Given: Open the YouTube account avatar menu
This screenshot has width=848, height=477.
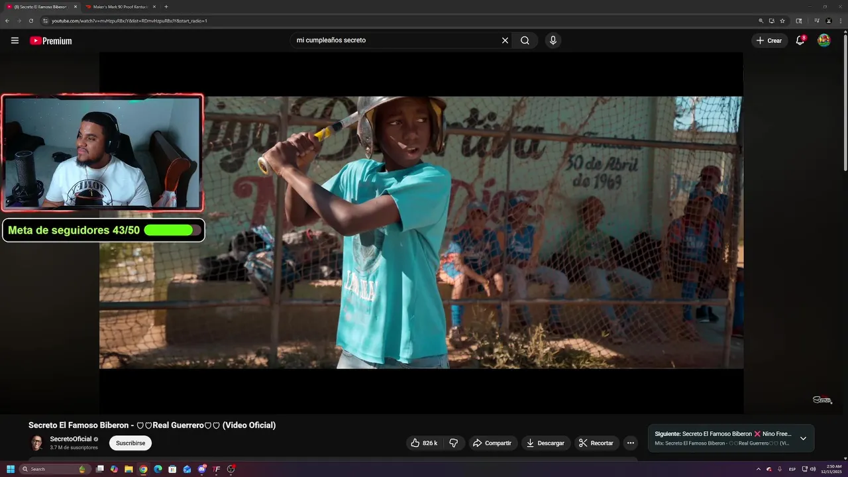Looking at the screenshot, I should [823, 40].
